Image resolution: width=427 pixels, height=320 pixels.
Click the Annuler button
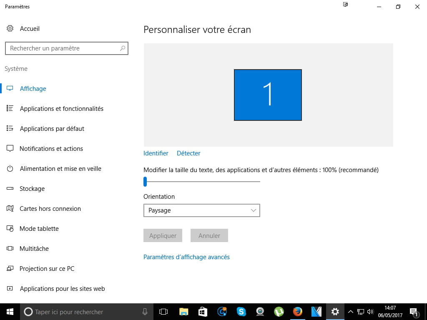pos(209,235)
